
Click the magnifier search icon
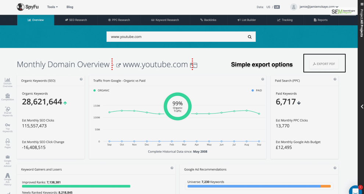coord(250,37)
